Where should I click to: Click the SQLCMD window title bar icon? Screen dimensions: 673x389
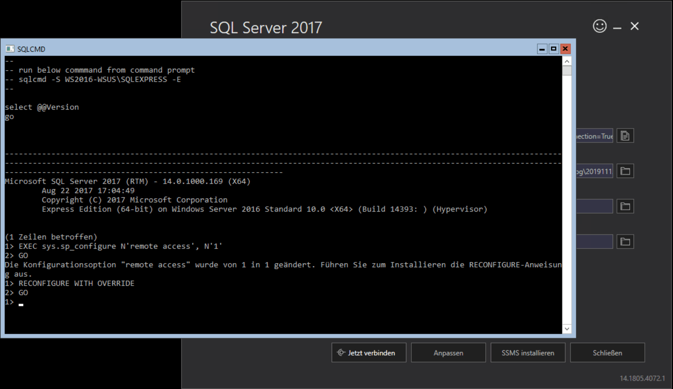pyautogui.click(x=10, y=49)
